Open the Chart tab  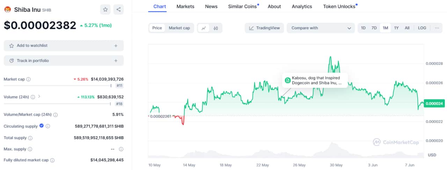click(x=160, y=7)
